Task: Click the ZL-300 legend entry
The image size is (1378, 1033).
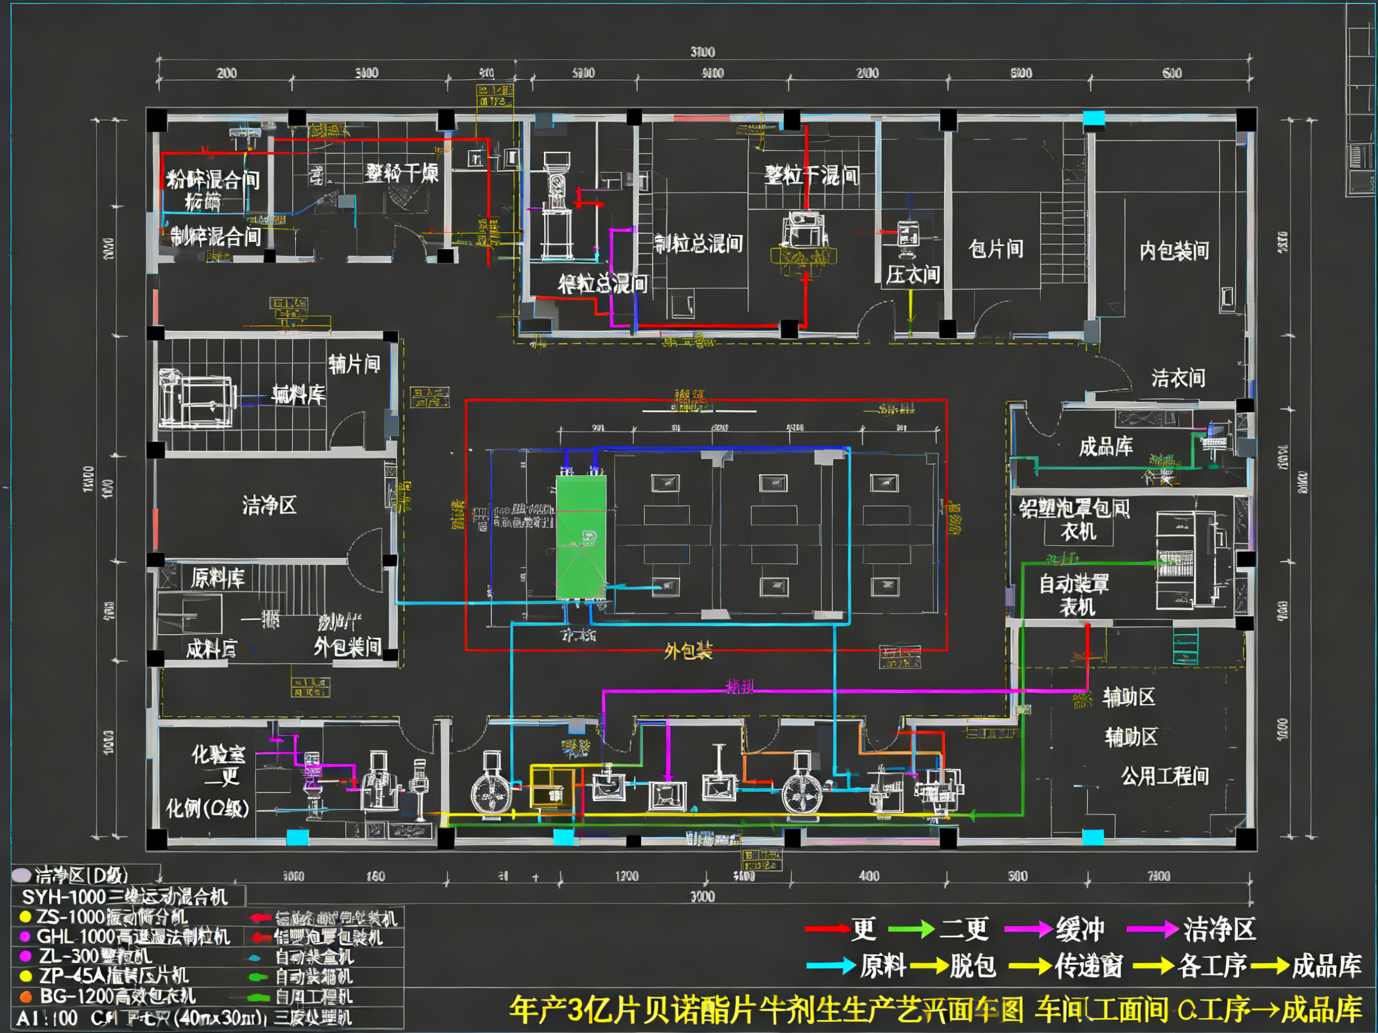Action: [96, 956]
